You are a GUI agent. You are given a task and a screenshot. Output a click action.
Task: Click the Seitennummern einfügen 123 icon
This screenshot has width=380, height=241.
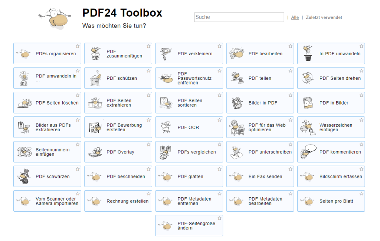tap(24, 152)
